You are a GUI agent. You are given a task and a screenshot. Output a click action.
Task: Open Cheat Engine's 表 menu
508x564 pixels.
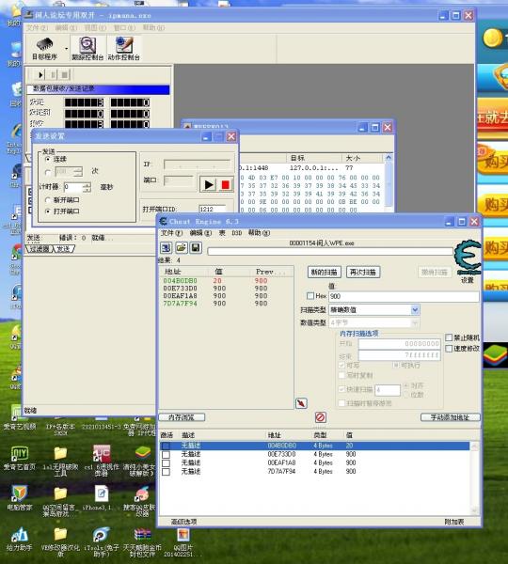[222, 233]
